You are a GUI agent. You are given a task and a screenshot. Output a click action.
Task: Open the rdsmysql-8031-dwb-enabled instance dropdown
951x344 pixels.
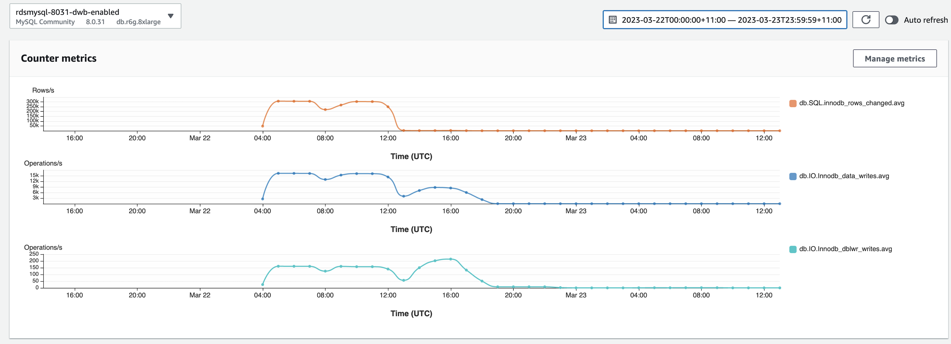coord(95,16)
